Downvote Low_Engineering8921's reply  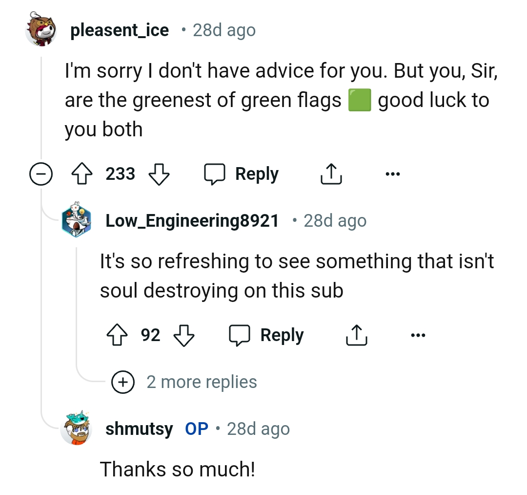184,335
